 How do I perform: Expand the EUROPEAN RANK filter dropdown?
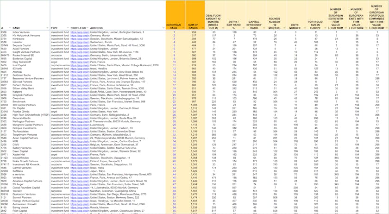183,28
